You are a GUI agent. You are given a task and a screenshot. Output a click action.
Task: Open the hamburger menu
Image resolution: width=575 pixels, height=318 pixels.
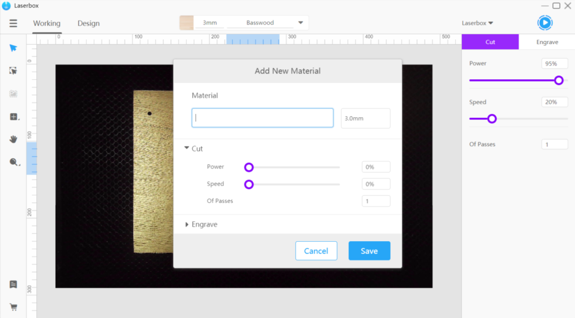click(x=13, y=23)
